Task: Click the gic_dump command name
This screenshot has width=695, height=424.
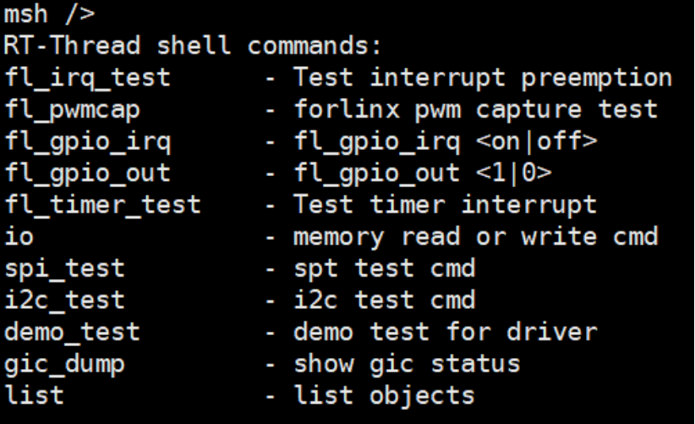Action: coord(65,365)
